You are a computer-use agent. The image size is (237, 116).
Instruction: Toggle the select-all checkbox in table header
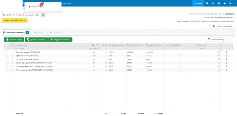click(x=6, y=45)
